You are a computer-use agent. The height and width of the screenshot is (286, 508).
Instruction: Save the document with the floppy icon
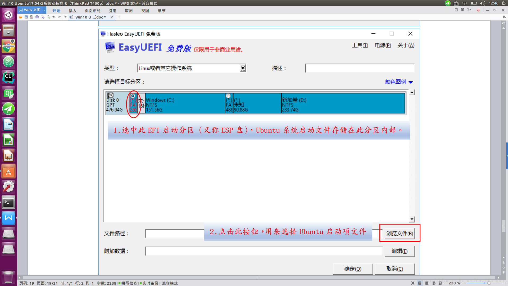tap(26, 17)
